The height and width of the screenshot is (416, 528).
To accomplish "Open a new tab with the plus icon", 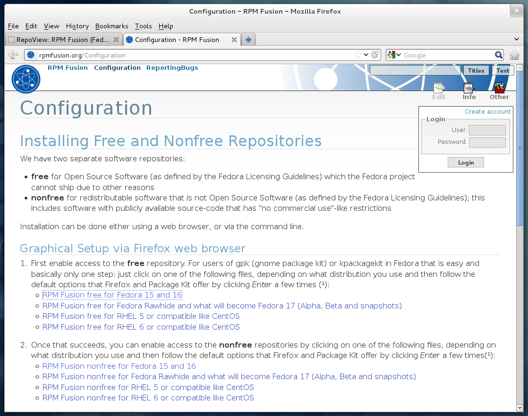I will (x=248, y=40).
